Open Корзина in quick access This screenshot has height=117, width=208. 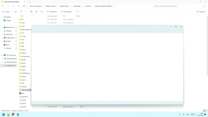pyautogui.click(x=8, y=48)
